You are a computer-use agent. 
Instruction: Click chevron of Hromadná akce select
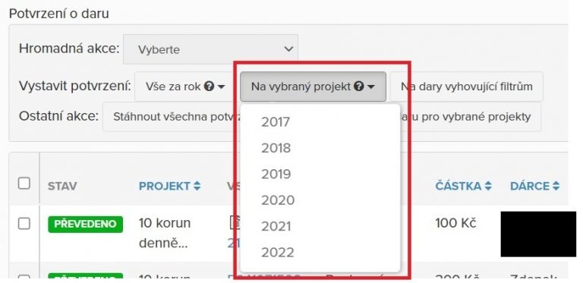click(x=288, y=49)
